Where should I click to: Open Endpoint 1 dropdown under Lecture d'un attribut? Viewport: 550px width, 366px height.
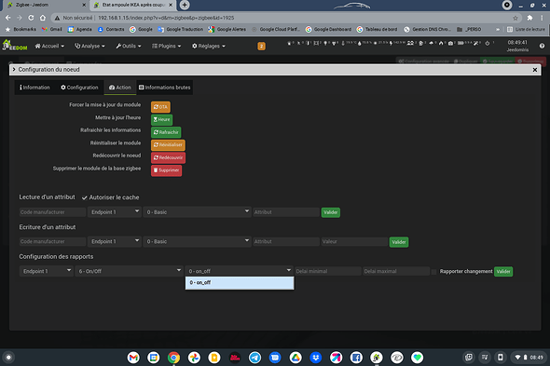(x=115, y=212)
